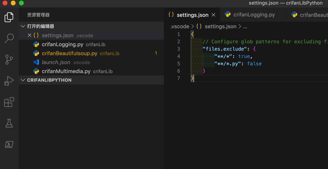Open crifanBeautifulsoup.py from open editors

(x=69, y=53)
